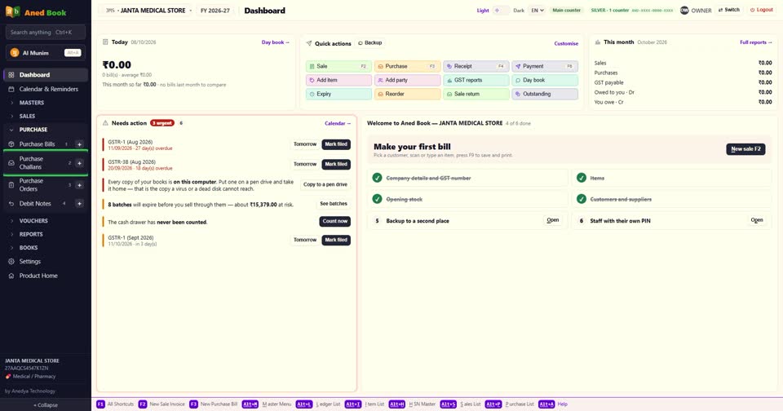Image resolution: width=783 pixels, height=411 pixels.
Task: Open the Full reports link
Action: [x=755, y=42]
